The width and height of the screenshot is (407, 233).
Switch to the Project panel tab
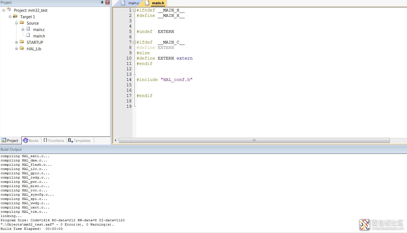click(x=10, y=141)
